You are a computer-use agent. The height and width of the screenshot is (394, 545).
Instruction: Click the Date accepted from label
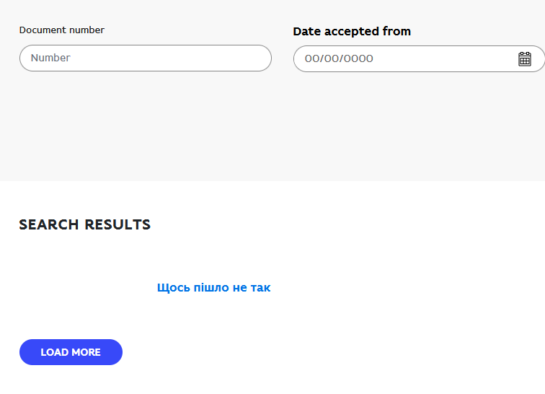352,31
